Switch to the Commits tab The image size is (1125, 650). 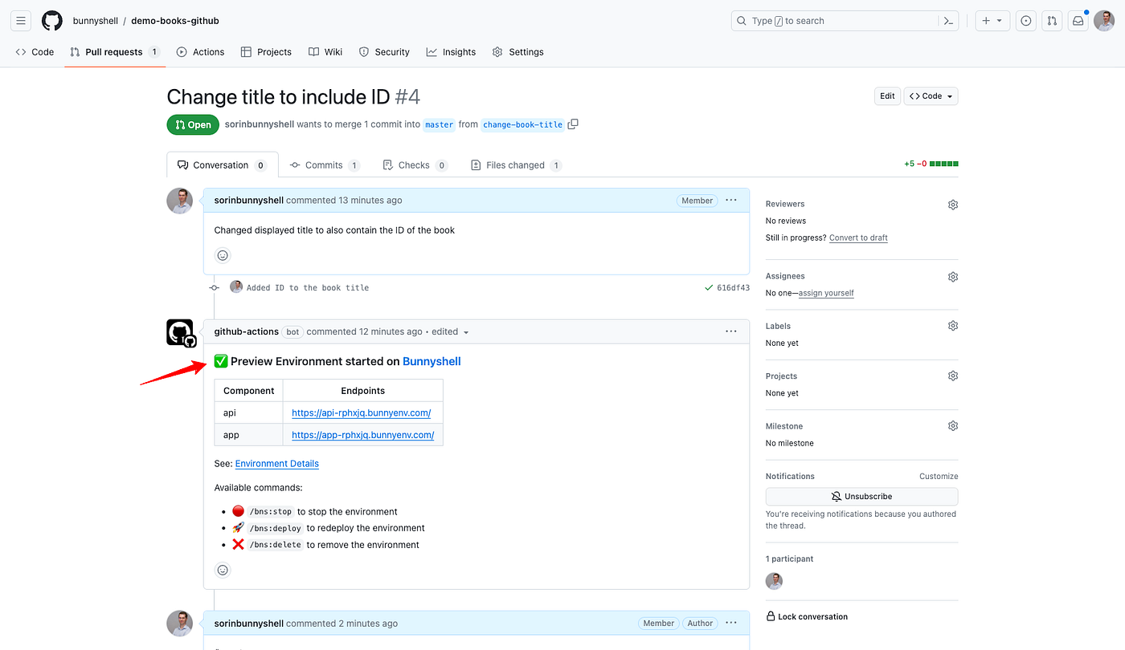click(325, 165)
